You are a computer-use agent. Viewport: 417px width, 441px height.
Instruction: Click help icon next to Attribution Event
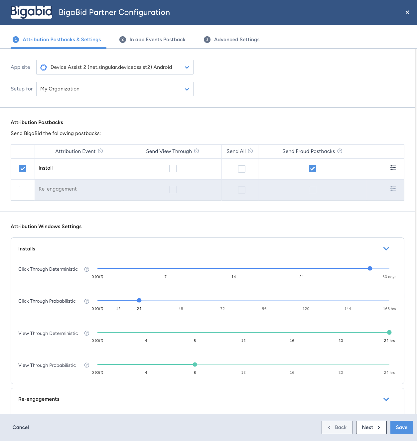(x=100, y=151)
